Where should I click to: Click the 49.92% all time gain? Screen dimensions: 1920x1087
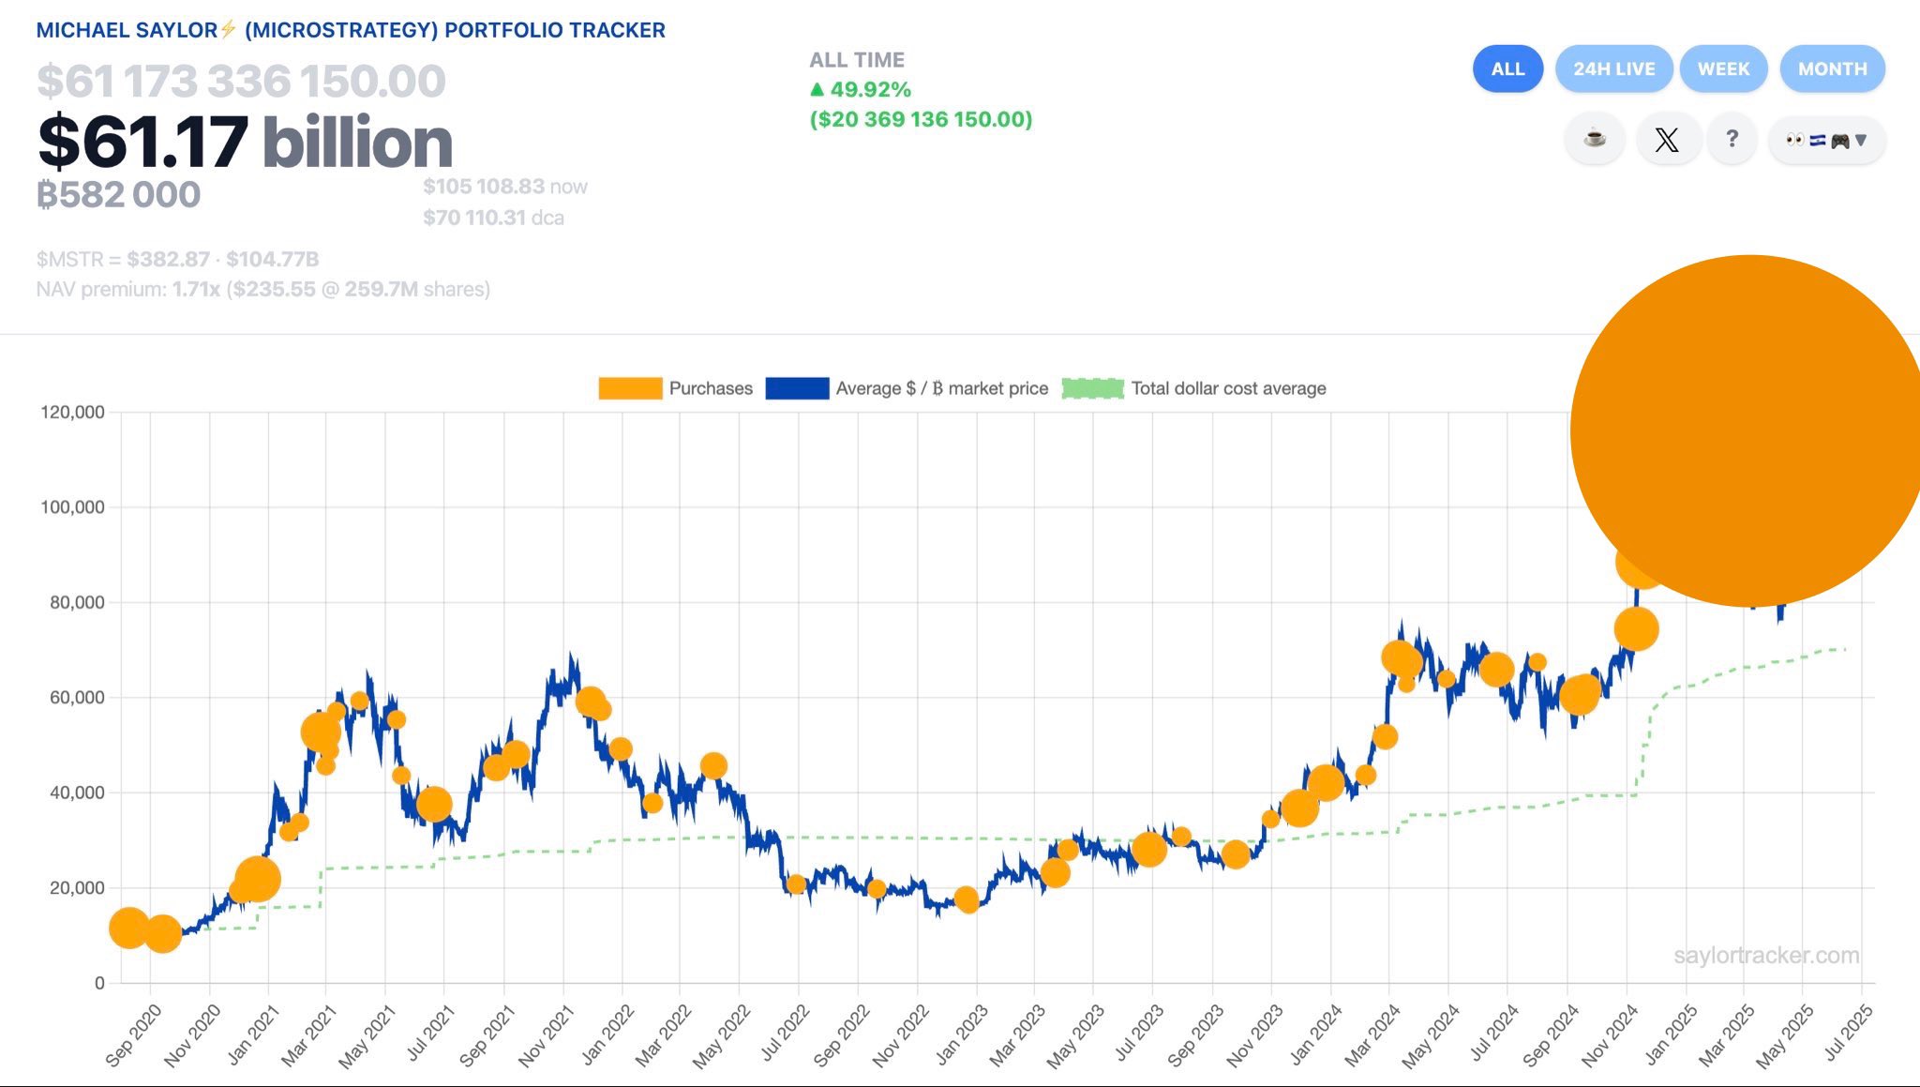[x=861, y=89]
